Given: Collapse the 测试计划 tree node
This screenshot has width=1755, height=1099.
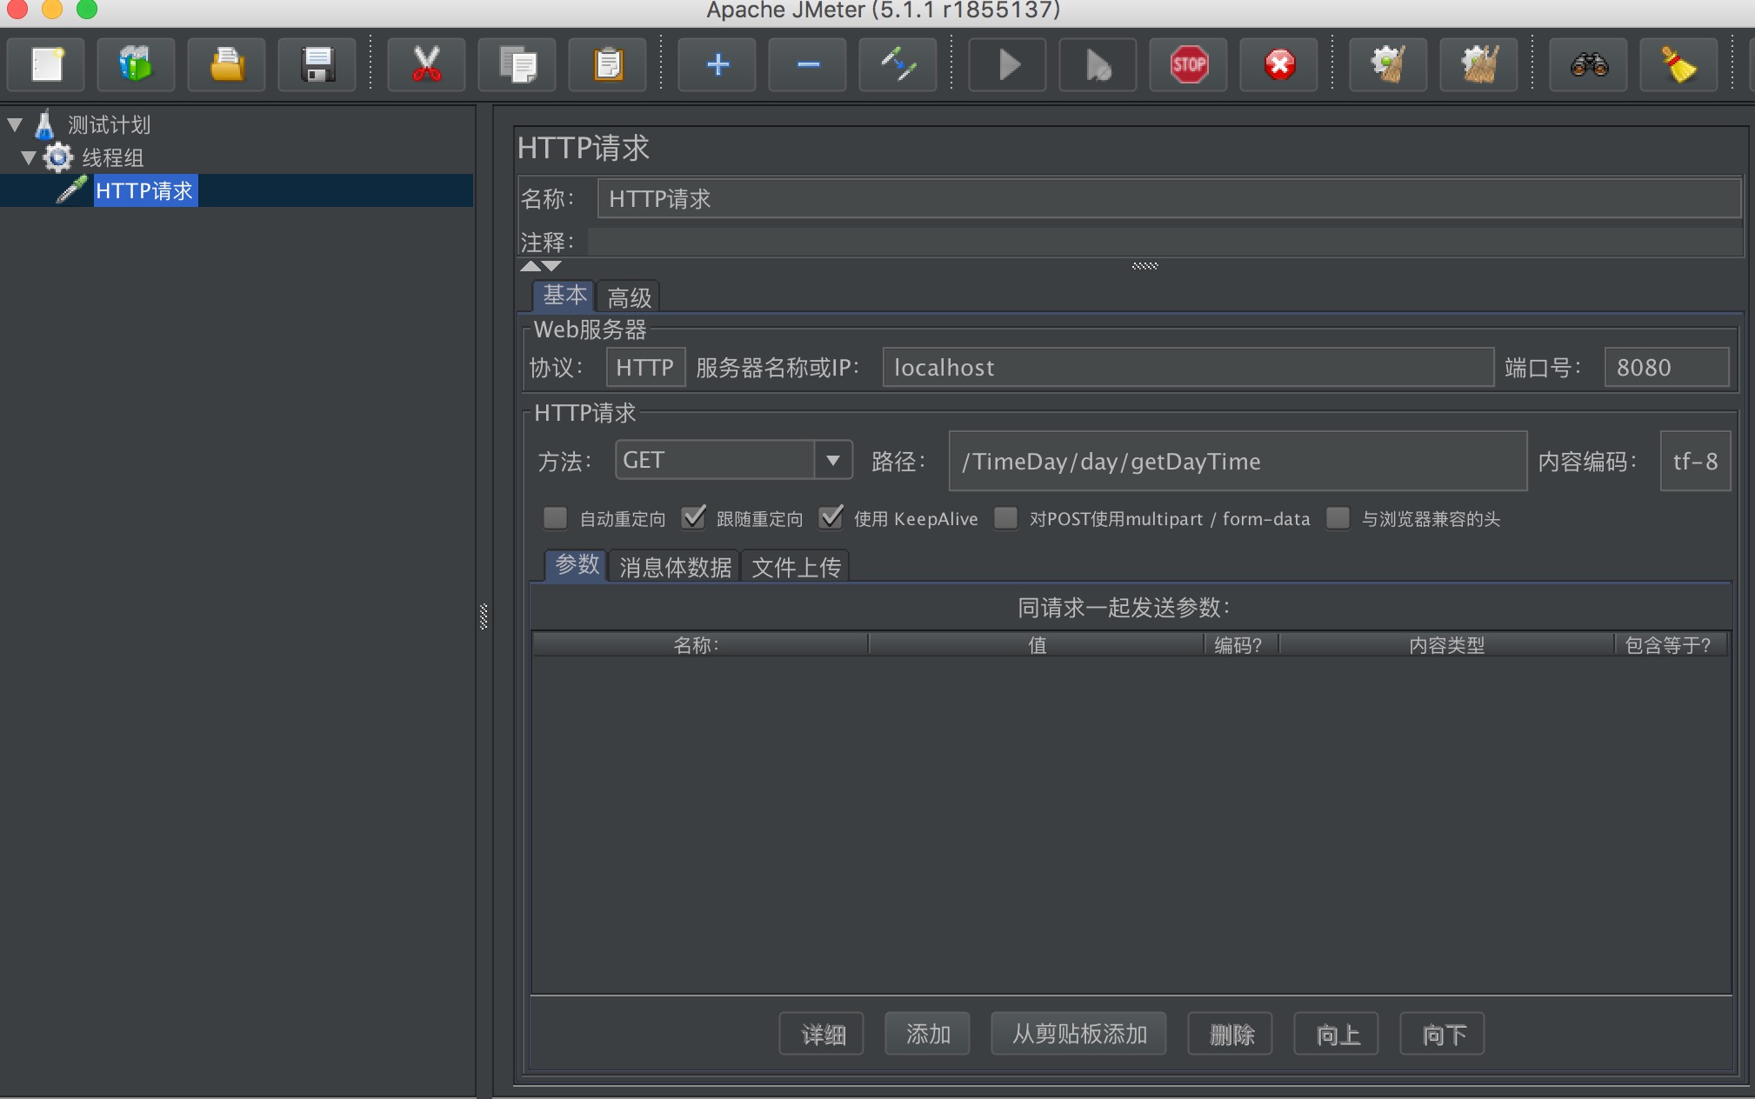Looking at the screenshot, I should (x=15, y=125).
